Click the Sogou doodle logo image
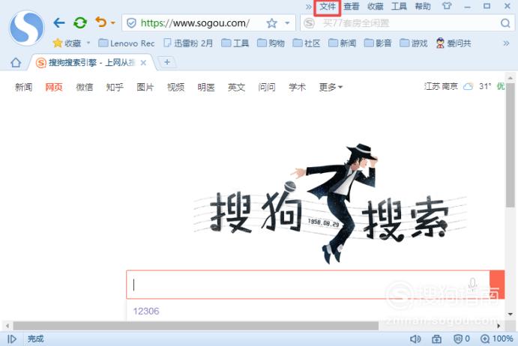 coord(330,204)
